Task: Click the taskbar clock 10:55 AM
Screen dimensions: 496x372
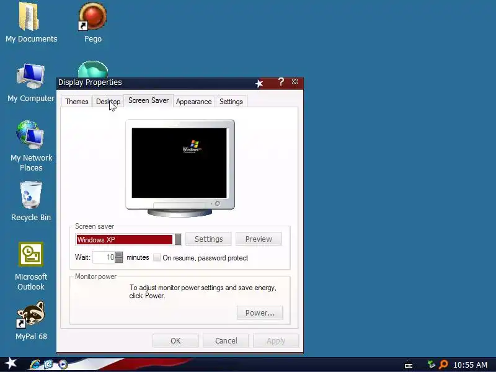Action: tap(470, 365)
